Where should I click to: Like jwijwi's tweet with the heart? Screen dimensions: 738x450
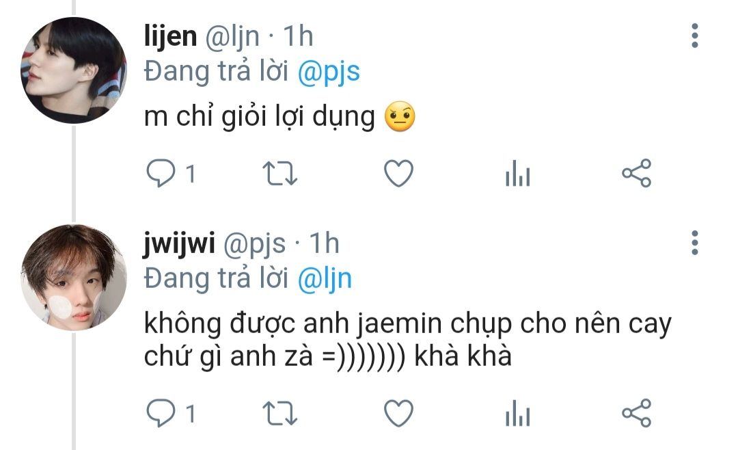tap(398, 414)
